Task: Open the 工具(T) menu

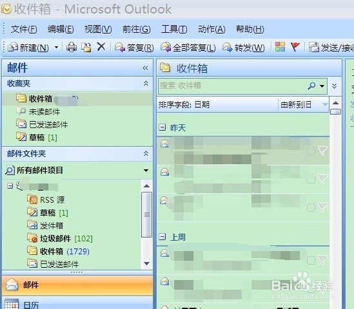Action: pyautogui.click(x=174, y=29)
